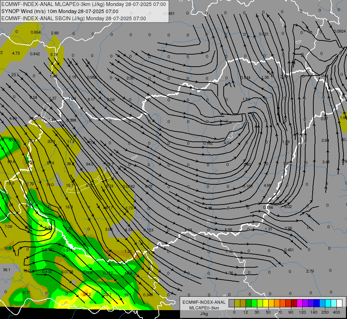Click the map value 0.508
This screenshot has width=347, height=319.
[x=88, y=272]
